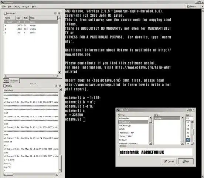The height and width of the screenshot is (178, 204).
Task: Click the Variables list scroll-up arrow
Action: click(59, 17)
